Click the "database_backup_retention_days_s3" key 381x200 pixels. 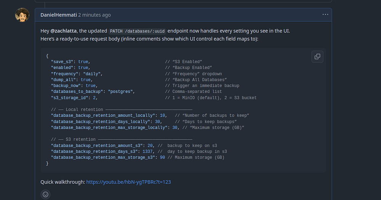click(93, 152)
